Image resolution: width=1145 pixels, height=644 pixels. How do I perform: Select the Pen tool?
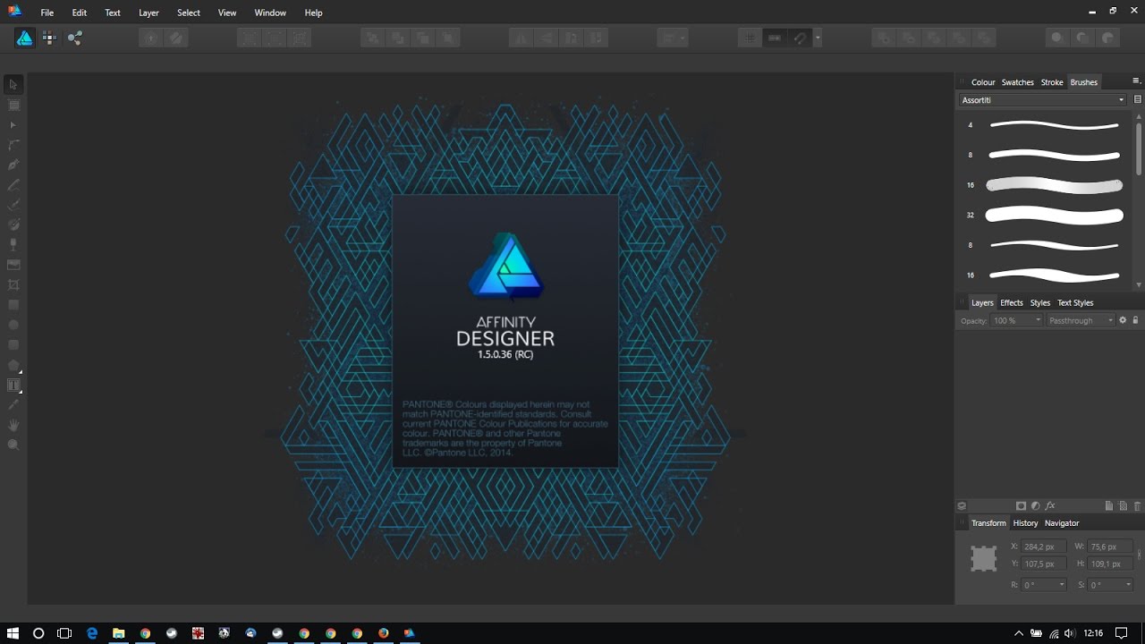click(13, 165)
